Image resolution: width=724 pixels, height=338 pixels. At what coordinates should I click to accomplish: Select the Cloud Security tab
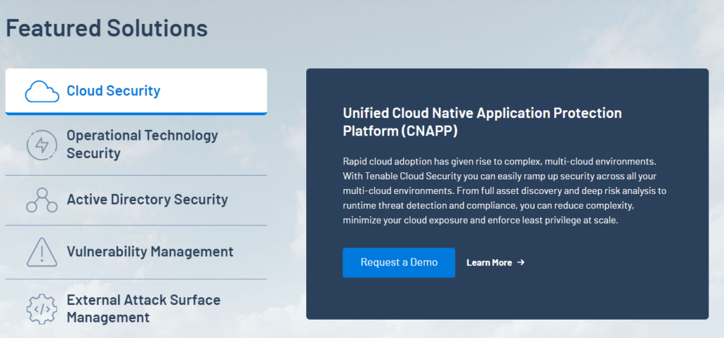point(136,91)
